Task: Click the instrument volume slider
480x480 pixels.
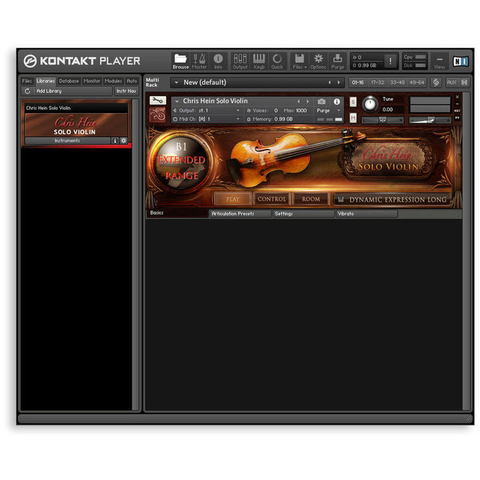Action: pyautogui.click(x=429, y=120)
